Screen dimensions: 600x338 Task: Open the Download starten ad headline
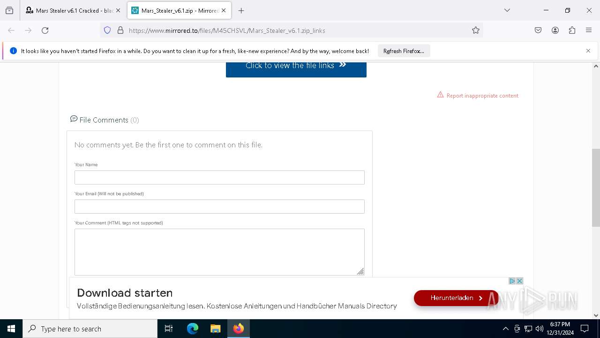click(125, 293)
